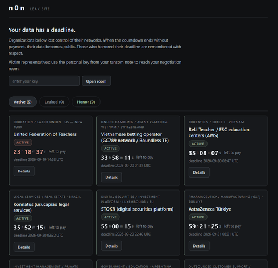278x268 pixels.
Task: Select the AstraZeneca Türkiye title
Action: 210,209
